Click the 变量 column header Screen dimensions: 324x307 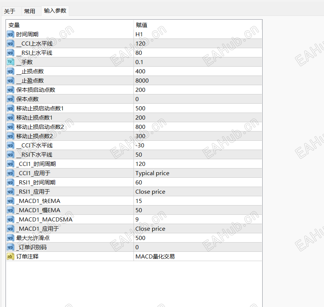coord(14,25)
